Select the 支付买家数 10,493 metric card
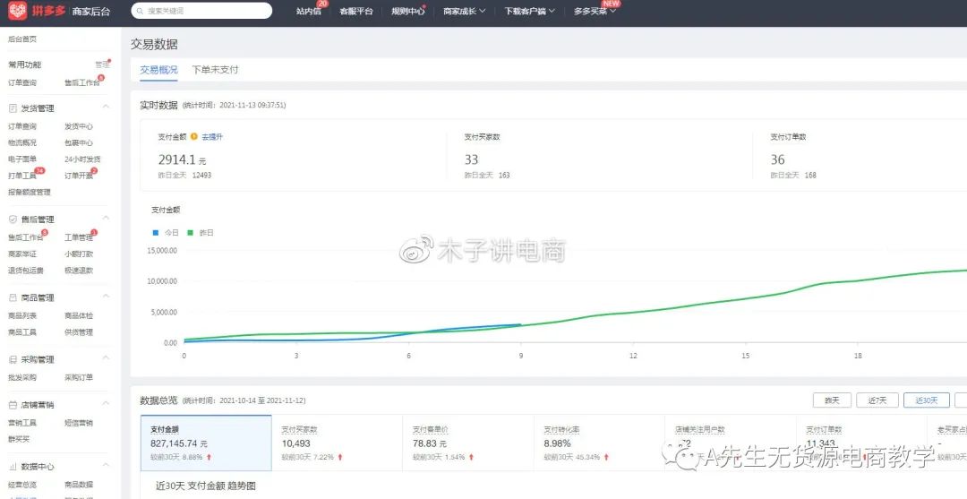The height and width of the screenshot is (499, 967). click(337, 443)
